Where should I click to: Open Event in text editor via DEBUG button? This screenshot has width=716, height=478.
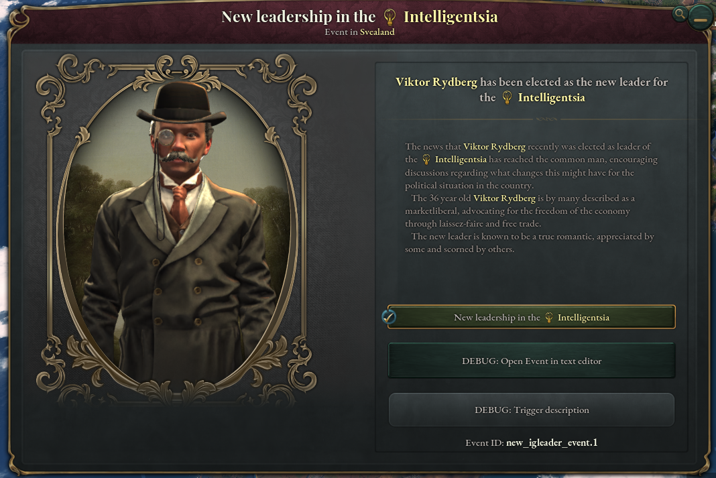[x=531, y=361]
